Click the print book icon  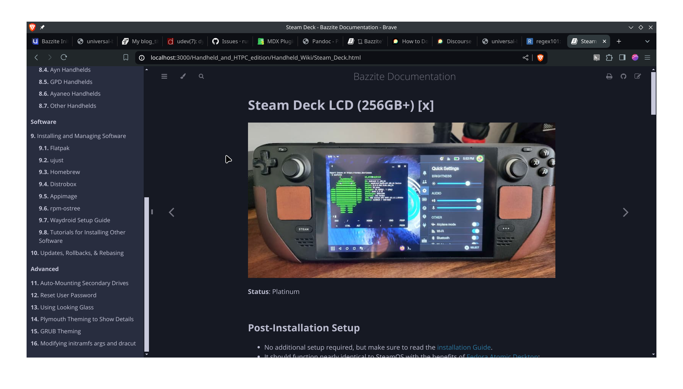609,76
